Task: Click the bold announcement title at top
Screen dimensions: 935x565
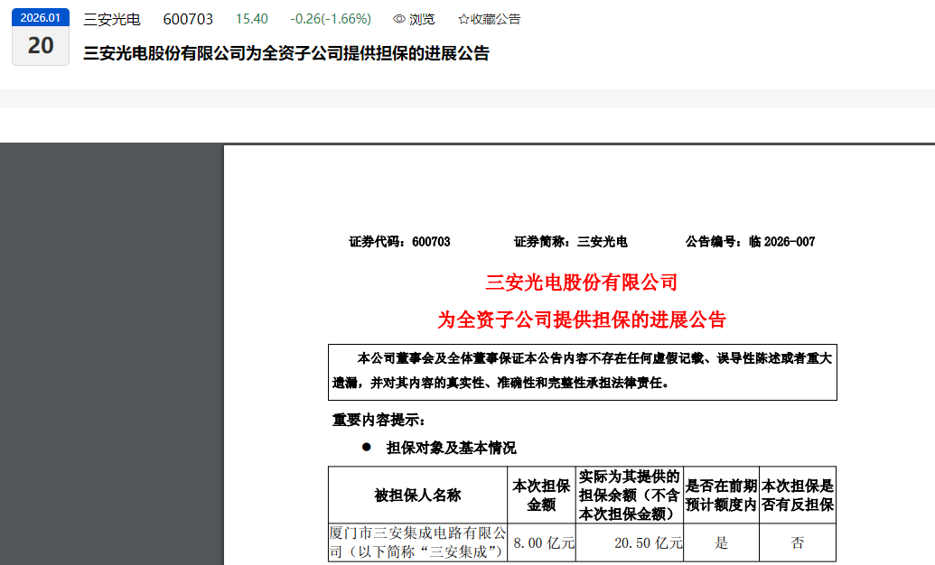Action: pos(286,53)
